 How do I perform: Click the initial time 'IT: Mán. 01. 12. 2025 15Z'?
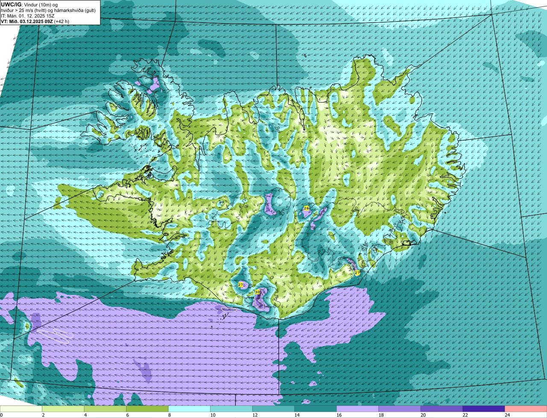pos(27,16)
